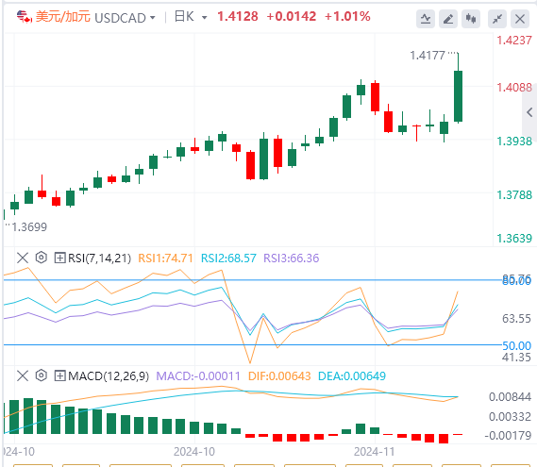Click the MACD:-0.00011 value
Image resolution: width=537 pixels, height=467 pixels.
point(198,376)
